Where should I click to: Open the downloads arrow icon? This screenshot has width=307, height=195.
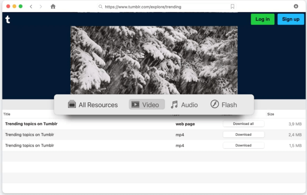tap(296, 7)
